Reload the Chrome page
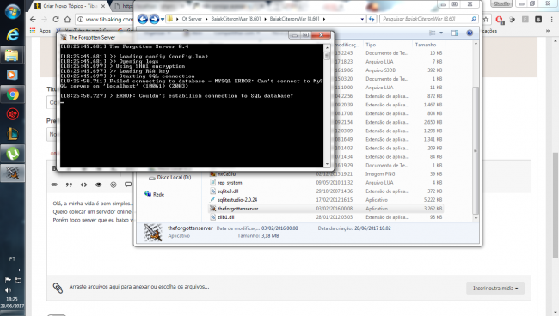This screenshot has height=316, width=559. coord(56,19)
